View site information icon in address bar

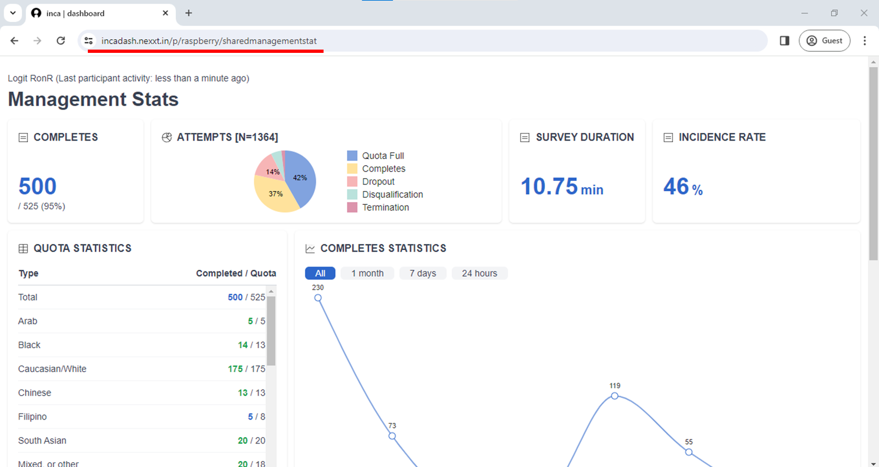89,41
